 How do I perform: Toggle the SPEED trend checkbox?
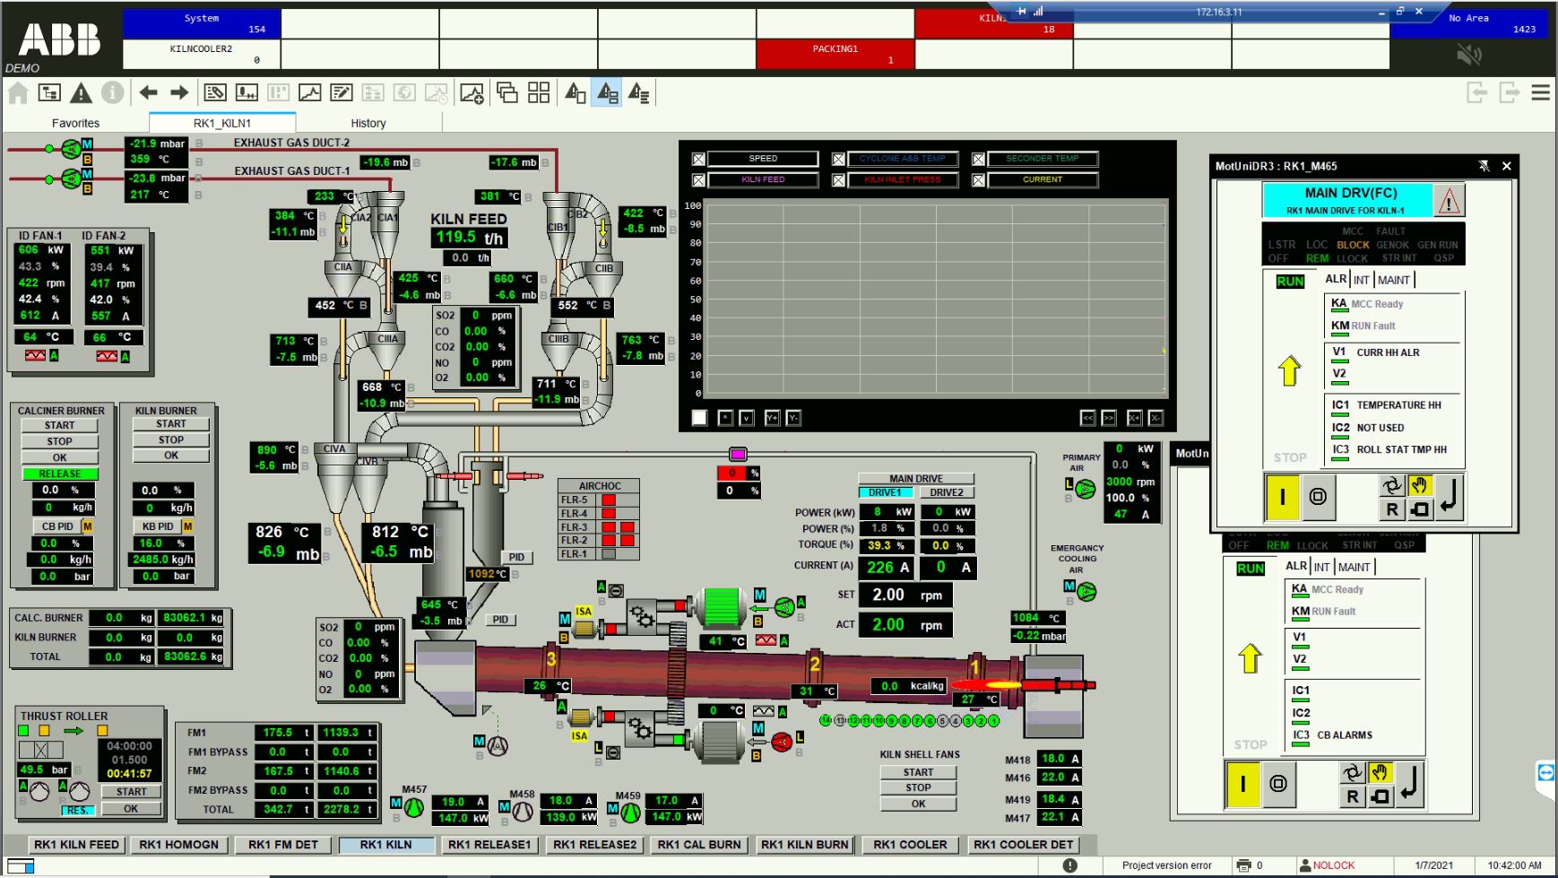pyautogui.click(x=698, y=159)
